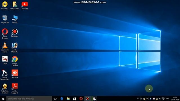The height and width of the screenshot is (101, 180).
Task: Select CyberLink YouCam desktop shortcut
Action: [x=5, y=89]
